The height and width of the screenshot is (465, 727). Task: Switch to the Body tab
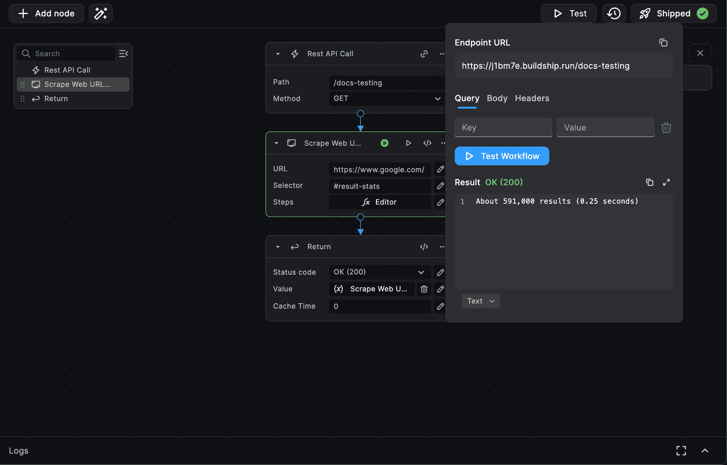point(497,98)
